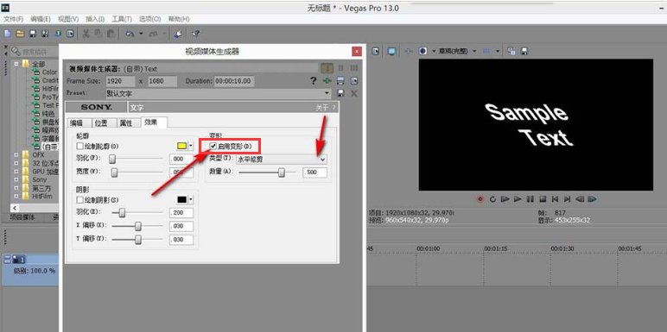Open the preview quality 草稿 dropdown
The image size is (667, 332).
point(474,51)
